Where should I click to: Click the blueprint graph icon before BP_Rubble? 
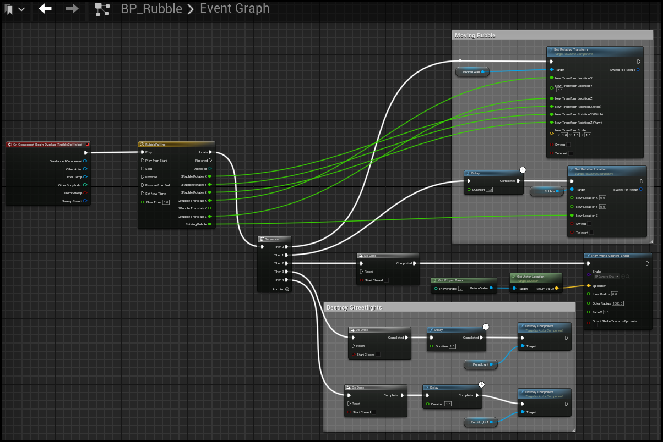(102, 9)
